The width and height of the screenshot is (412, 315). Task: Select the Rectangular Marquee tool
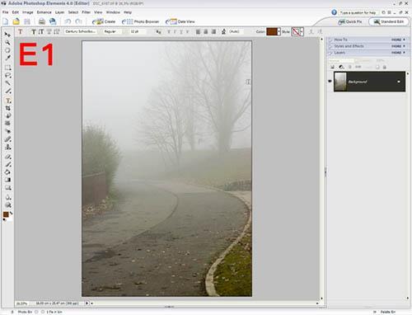pyautogui.click(x=7, y=68)
